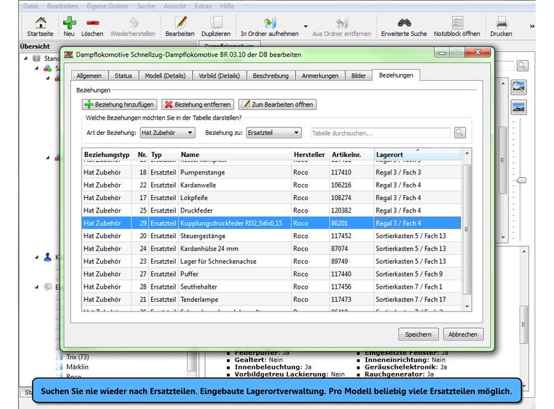This screenshot has height=409, width=554.
Task: Click the red Löschen minus icon
Action: coord(93,23)
